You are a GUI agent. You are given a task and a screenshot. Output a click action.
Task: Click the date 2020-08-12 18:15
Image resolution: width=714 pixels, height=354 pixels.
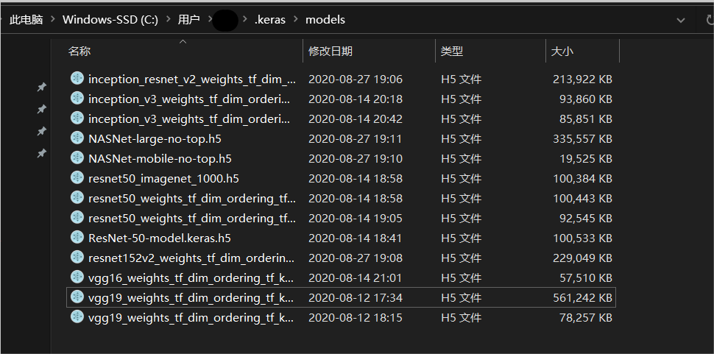[356, 318]
